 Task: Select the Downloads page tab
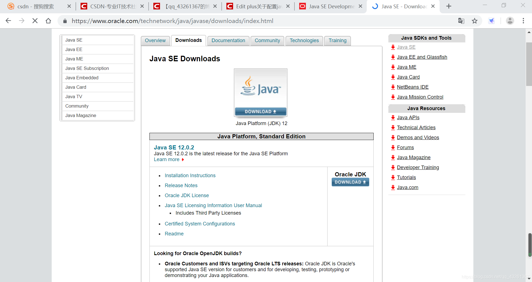189,40
